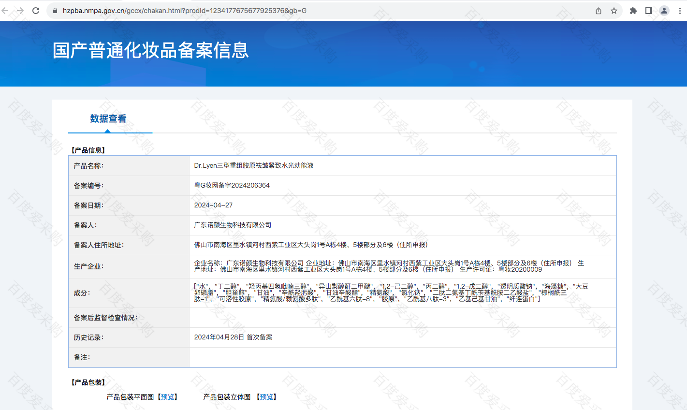Viewport: 687px width, 410px height.
Task: Open the user profile avatar
Action: [664, 11]
